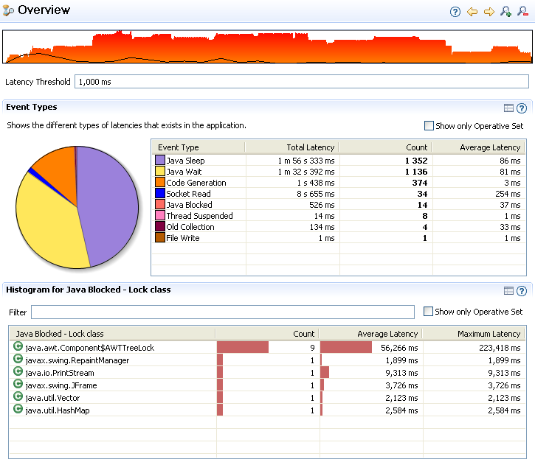Screen dimensions: 535x462
Task: Select the Old Collection event row
Action: (339, 227)
